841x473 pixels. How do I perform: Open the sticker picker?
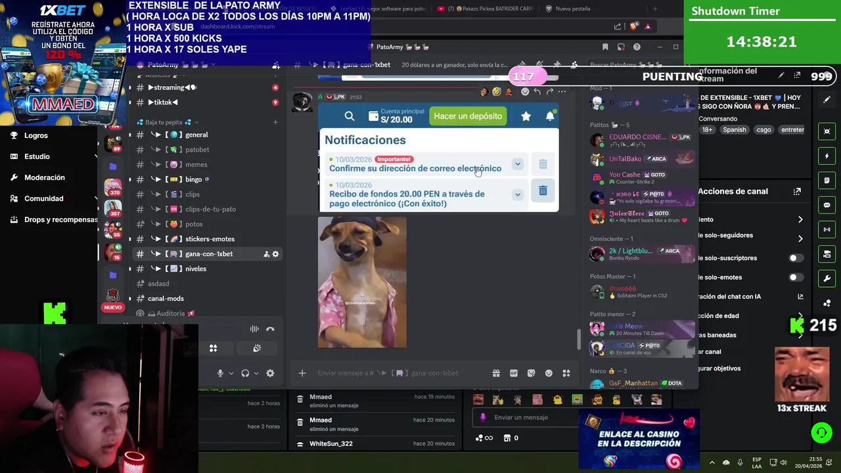pos(532,373)
